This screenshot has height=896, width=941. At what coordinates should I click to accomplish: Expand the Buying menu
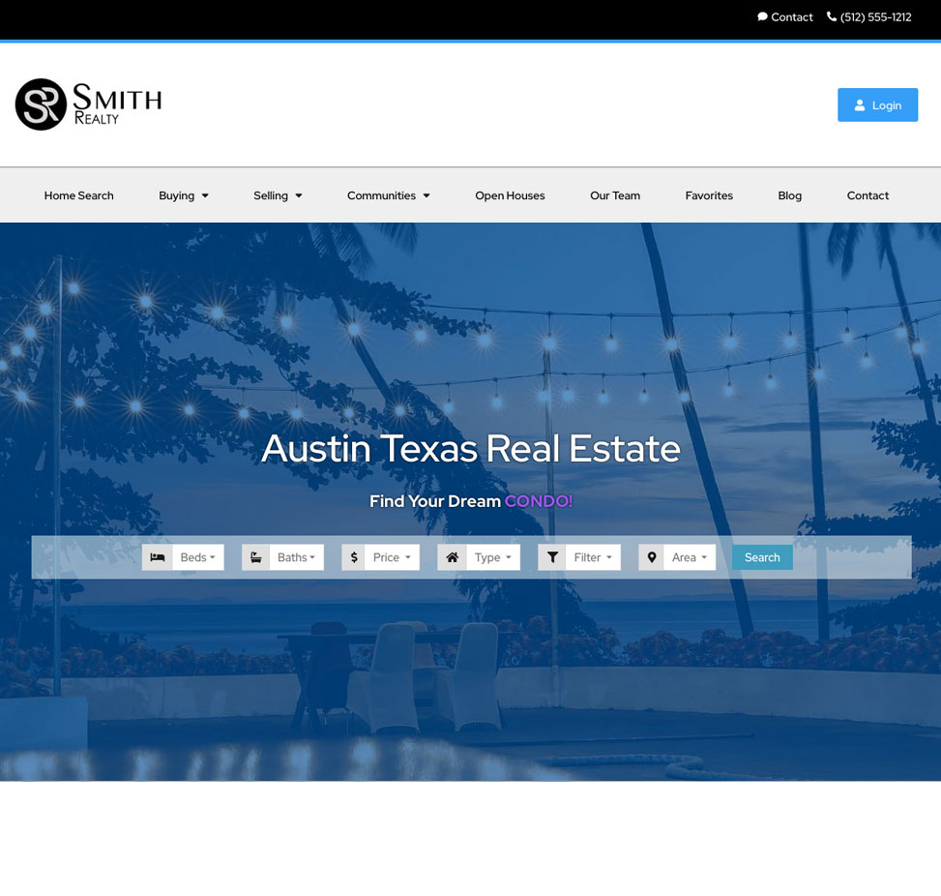click(184, 194)
